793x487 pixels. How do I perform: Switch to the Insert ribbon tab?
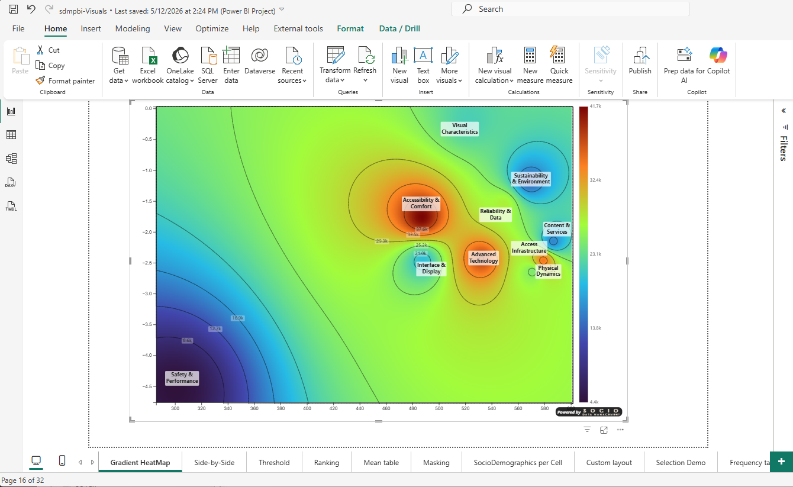(91, 28)
